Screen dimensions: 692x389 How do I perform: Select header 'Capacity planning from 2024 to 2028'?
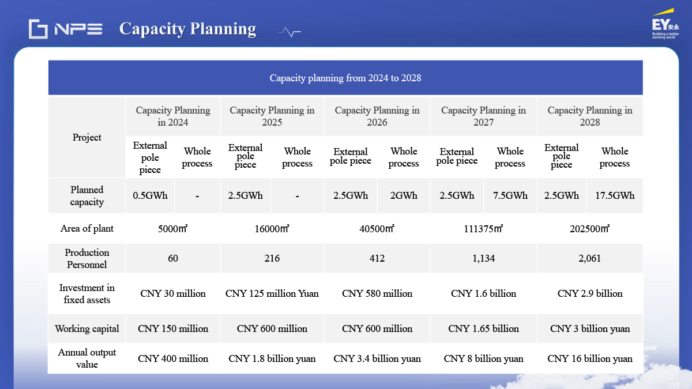345,78
